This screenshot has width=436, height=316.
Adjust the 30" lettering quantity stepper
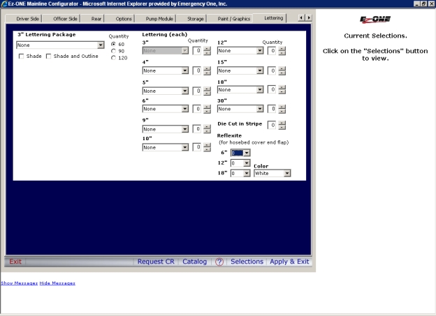[x=282, y=109]
